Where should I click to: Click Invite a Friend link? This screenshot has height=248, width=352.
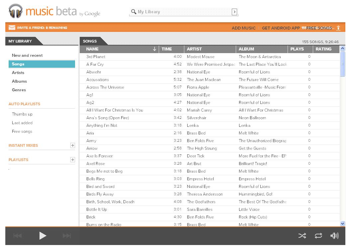click(42, 28)
